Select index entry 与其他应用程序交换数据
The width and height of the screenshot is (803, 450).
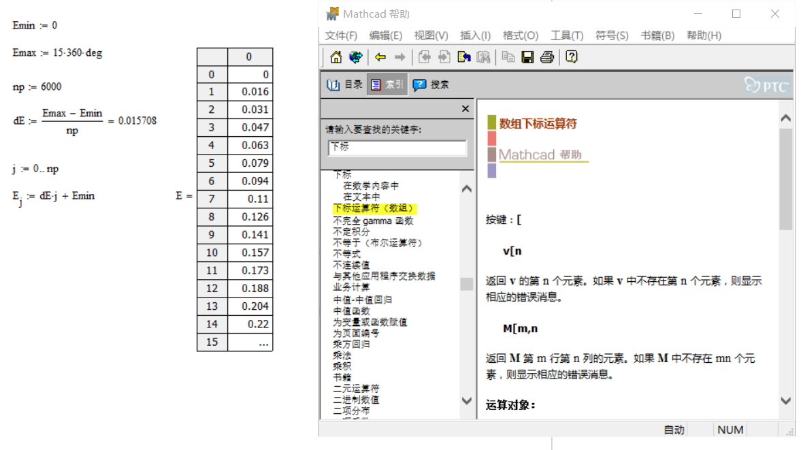click(x=384, y=276)
